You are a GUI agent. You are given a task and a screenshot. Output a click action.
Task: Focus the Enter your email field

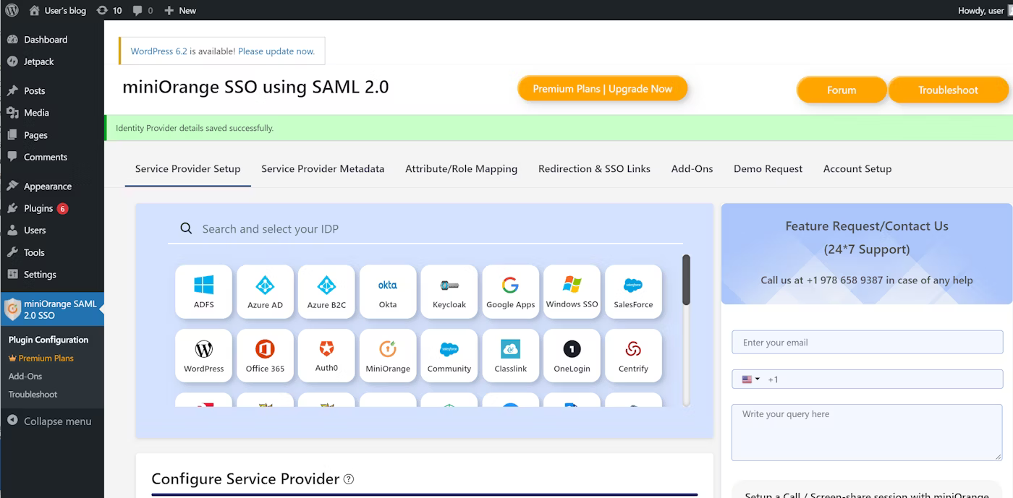click(x=866, y=343)
